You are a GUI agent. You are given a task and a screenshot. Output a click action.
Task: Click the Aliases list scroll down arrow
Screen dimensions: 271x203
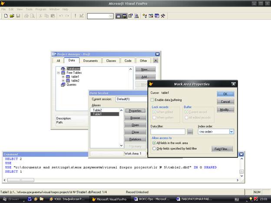121,145
